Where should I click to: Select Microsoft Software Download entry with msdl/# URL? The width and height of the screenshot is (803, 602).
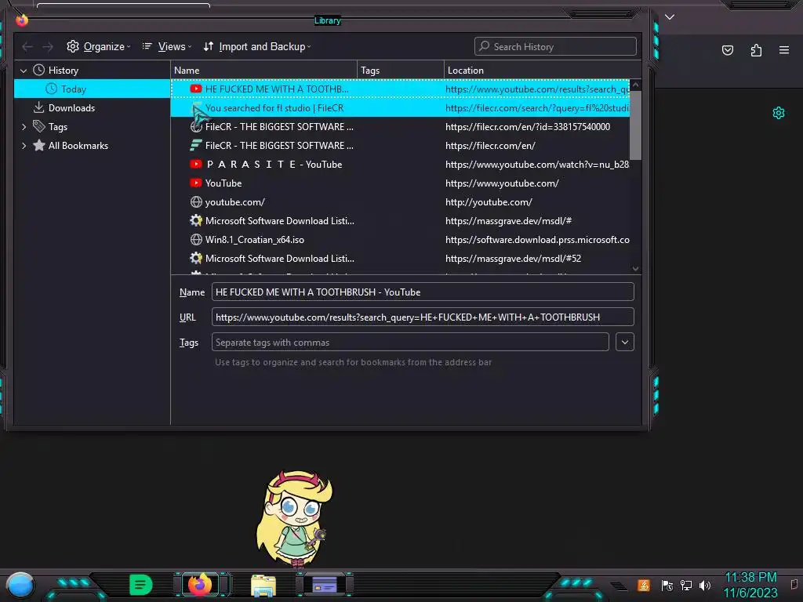[x=400, y=221]
